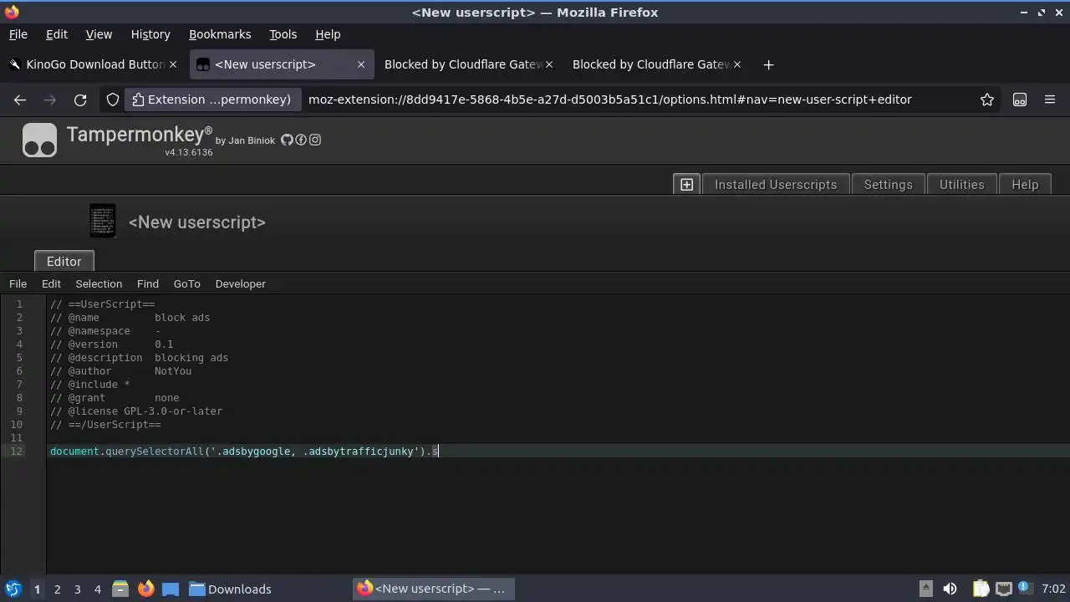The height and width of the screenshot is (602, 1070).
Task: Open the editor Edit menu
Action: 51,283
